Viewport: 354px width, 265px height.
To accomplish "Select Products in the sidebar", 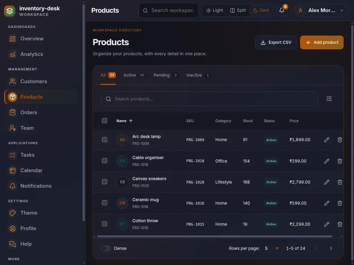I will (41, 97).
